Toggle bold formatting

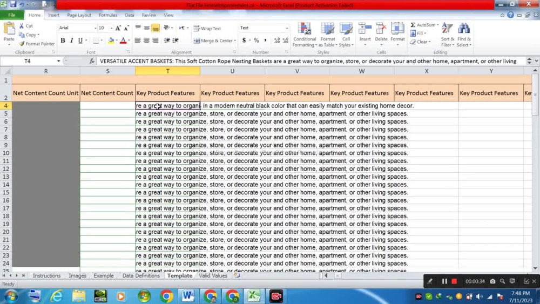point(63,40)
